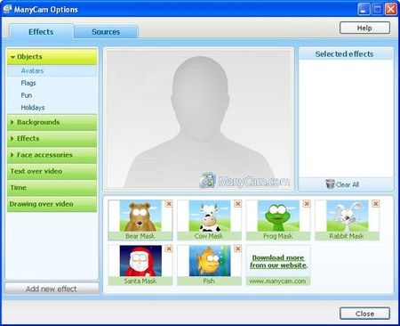Choose Fun under Objects
This screenshot has width=400, height=326.
click(52, 95)
